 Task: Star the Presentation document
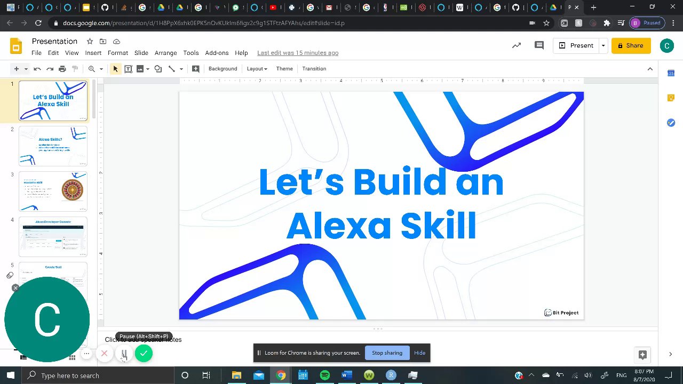pos(90,42)
